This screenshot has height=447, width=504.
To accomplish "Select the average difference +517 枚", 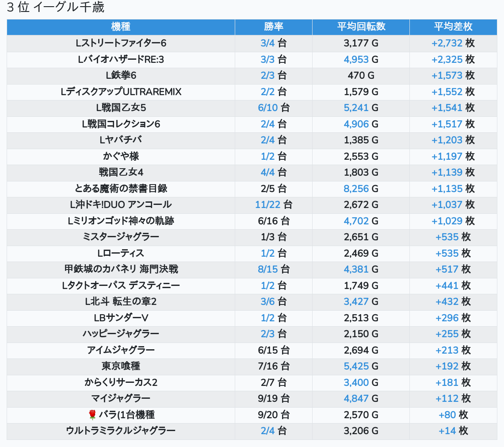I will pyautogui.click(x=453, y=270).
